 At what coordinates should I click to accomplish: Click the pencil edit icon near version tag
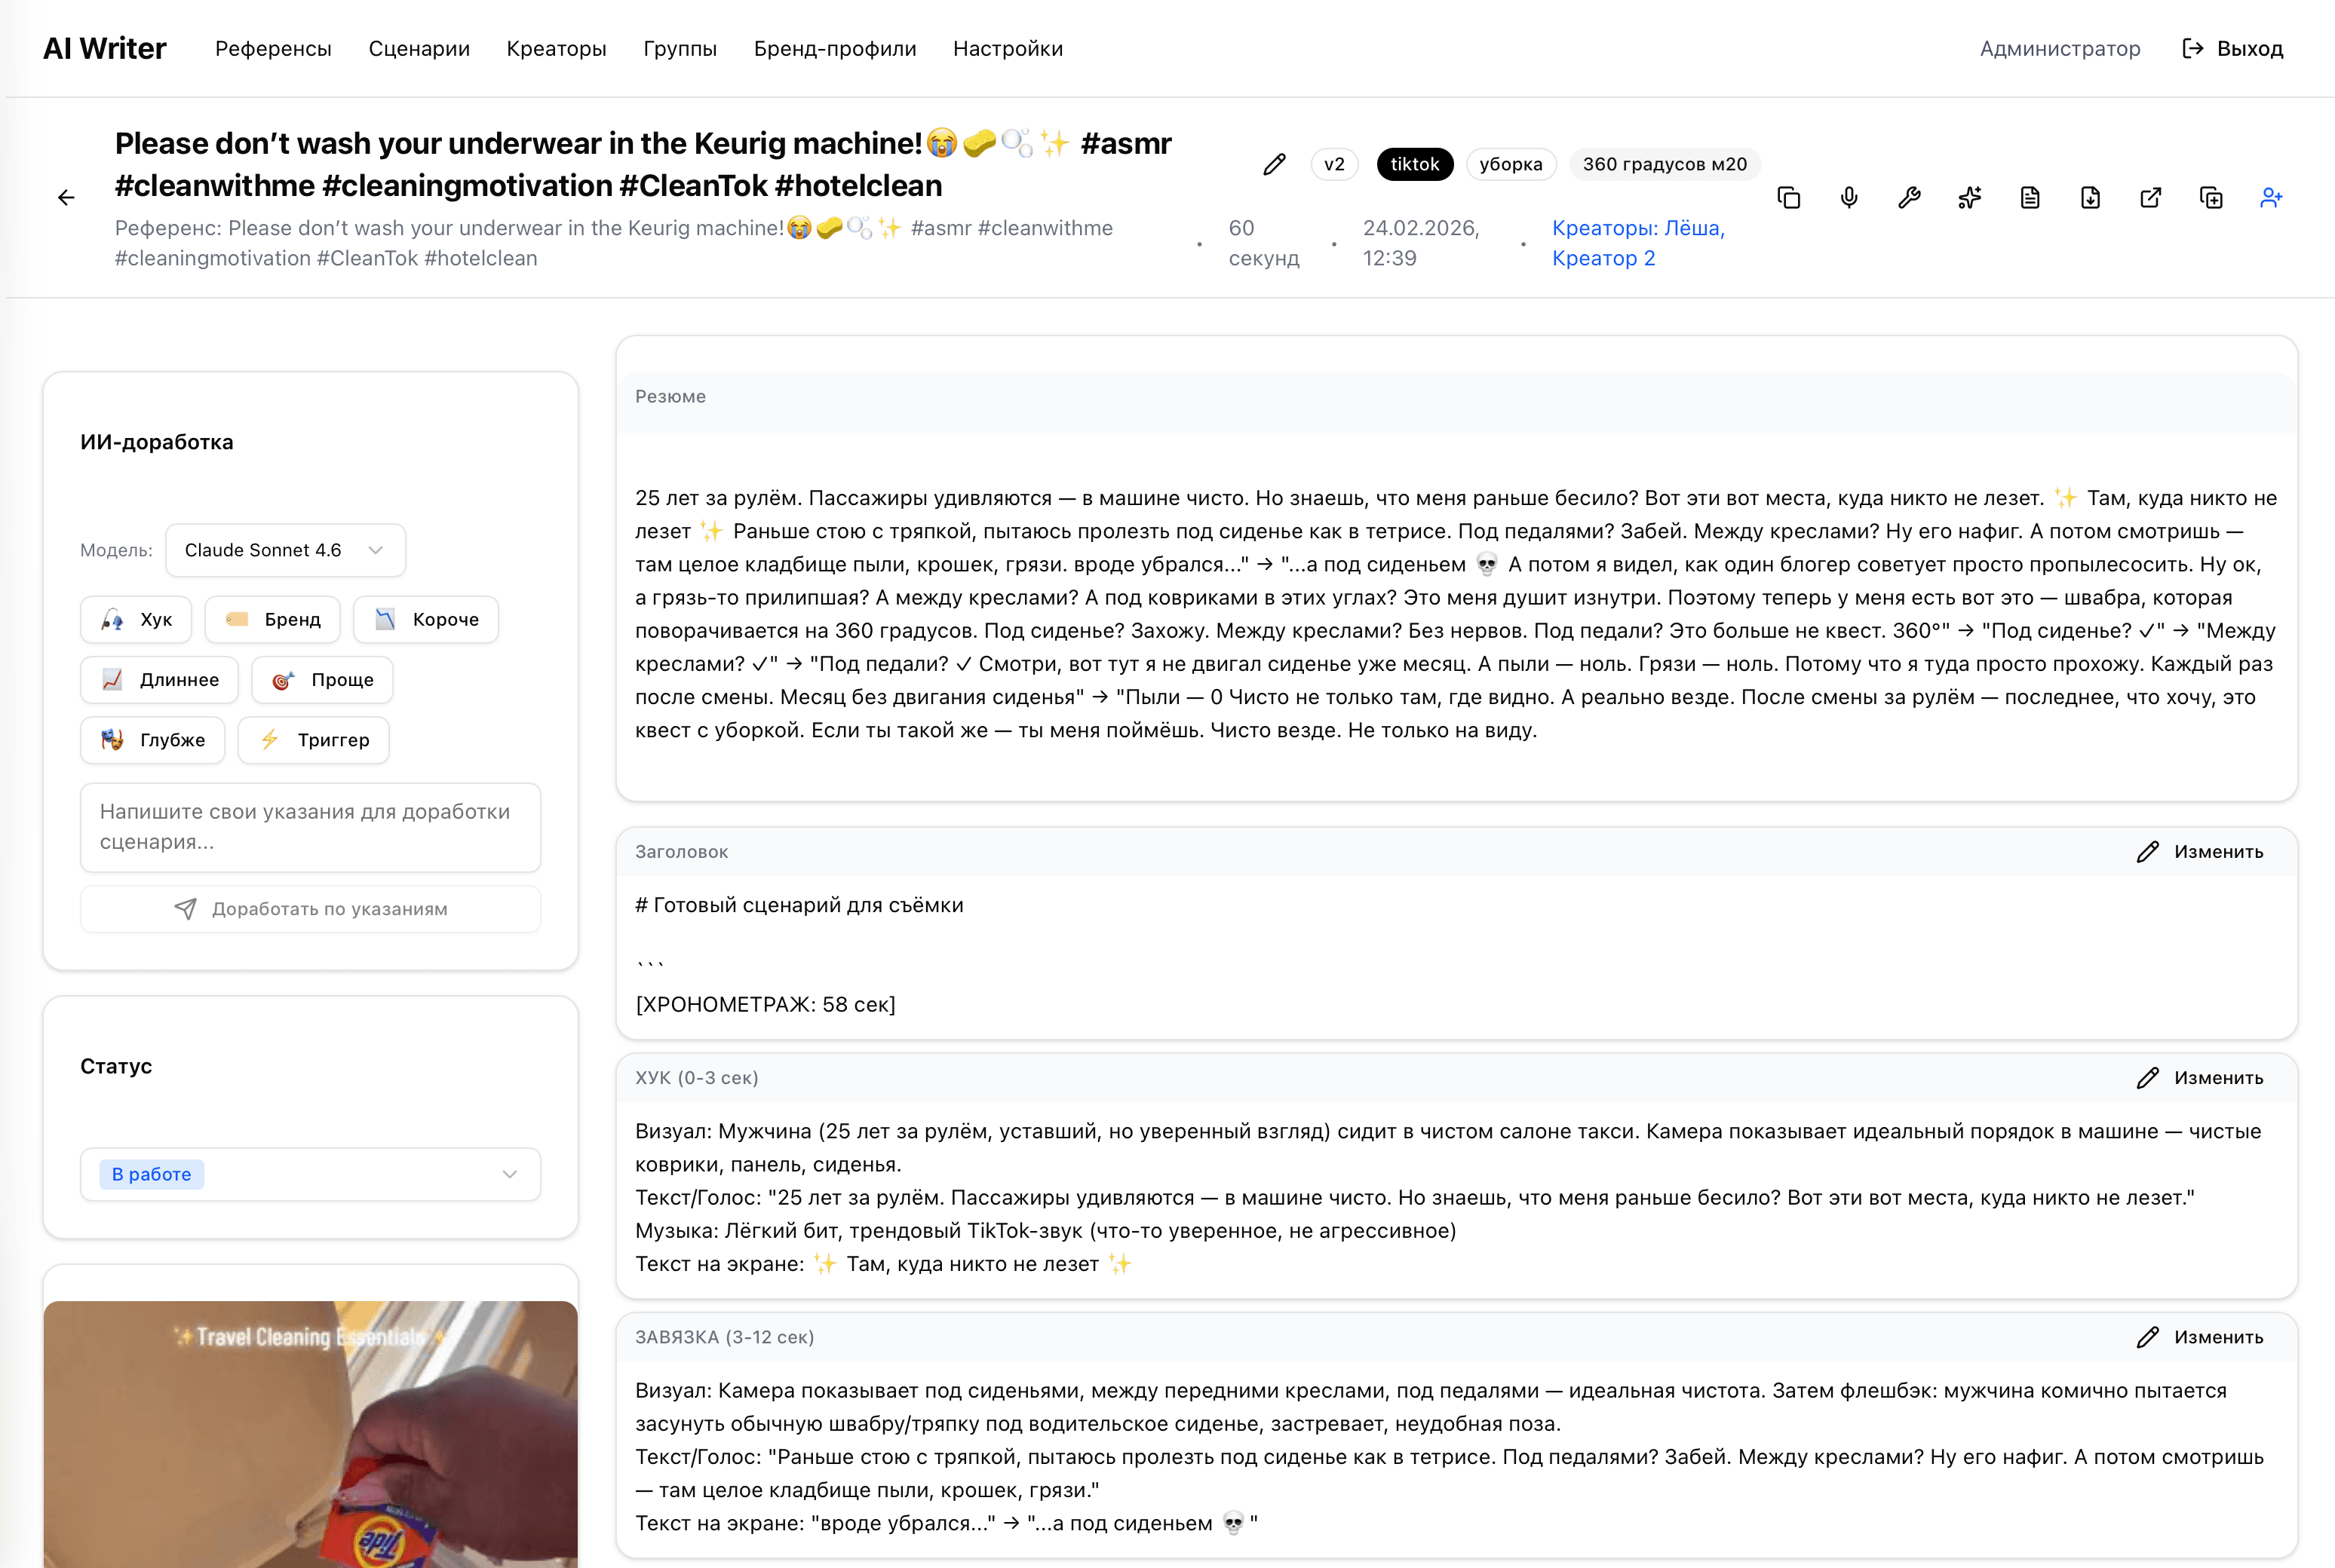pos(1274,164)
